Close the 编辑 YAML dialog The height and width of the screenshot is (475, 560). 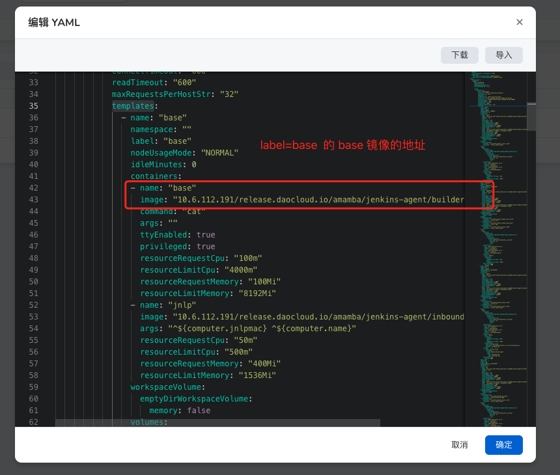pyautogui.click(x=519, y=22)
